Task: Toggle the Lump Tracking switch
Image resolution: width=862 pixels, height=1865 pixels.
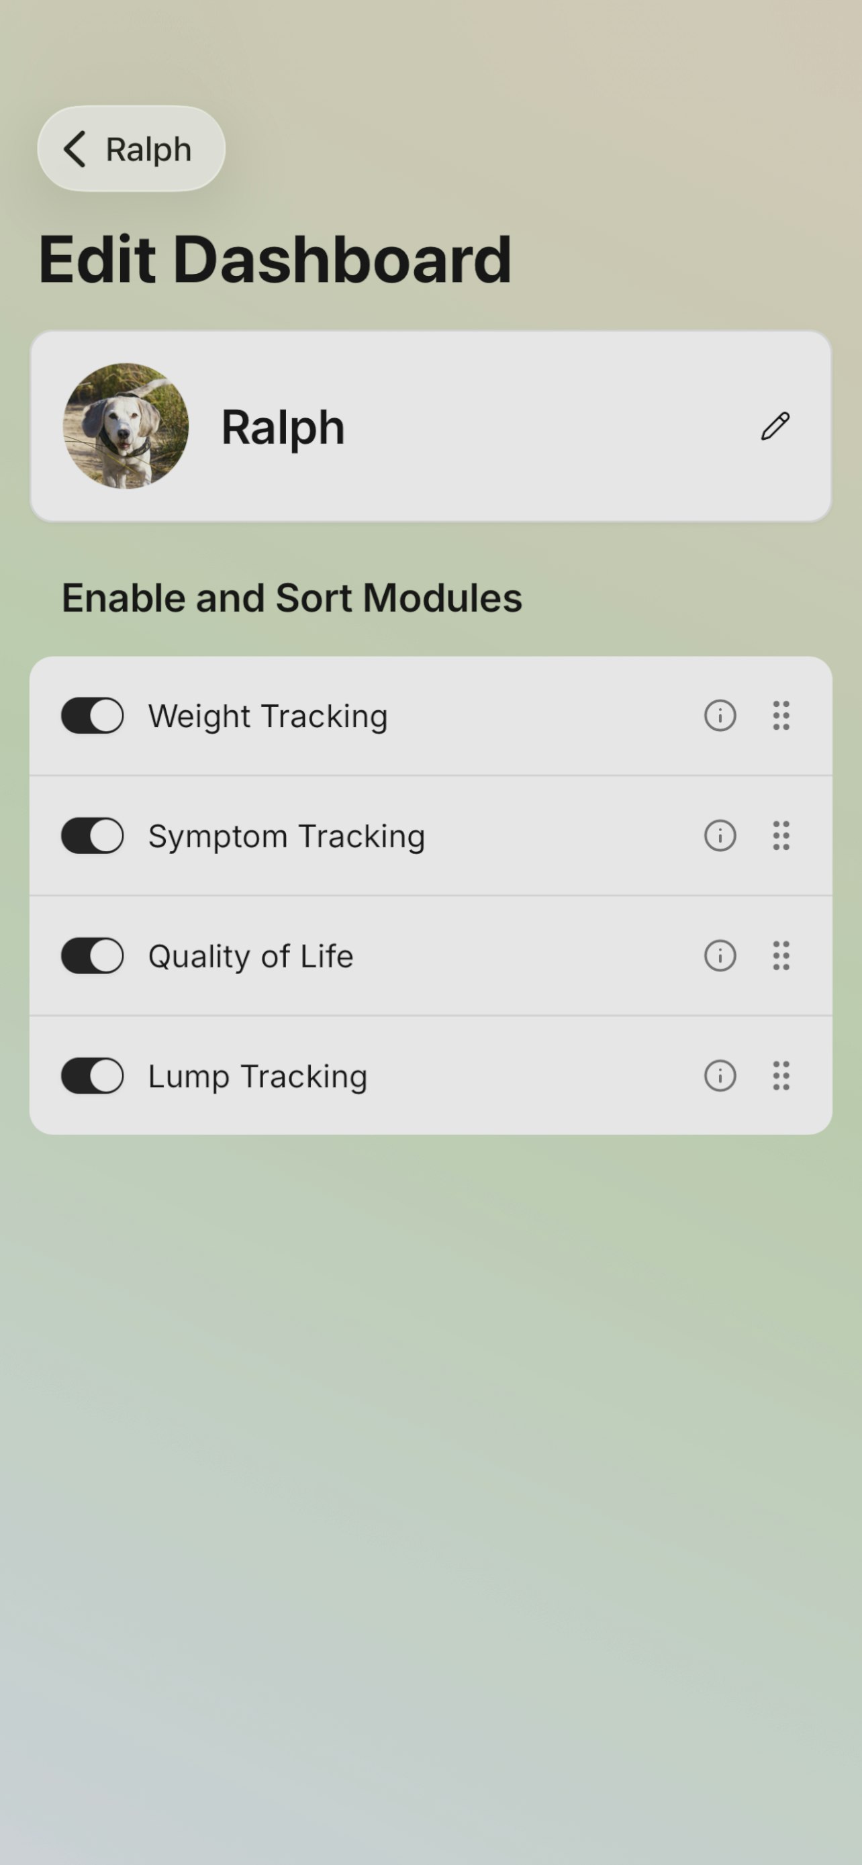Action: point(93,1076)
